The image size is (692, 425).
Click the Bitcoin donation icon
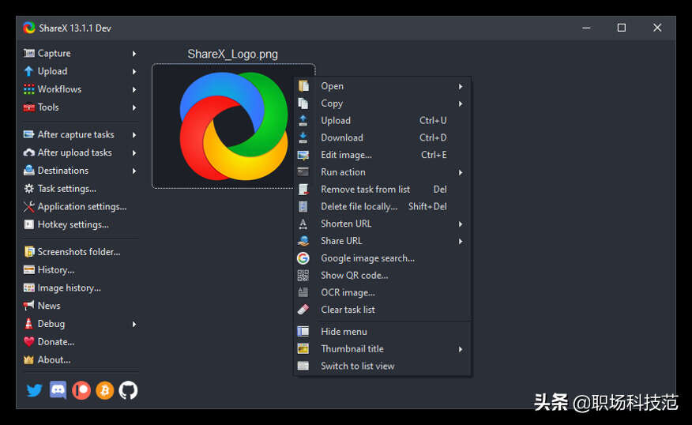tap(105, 390)
